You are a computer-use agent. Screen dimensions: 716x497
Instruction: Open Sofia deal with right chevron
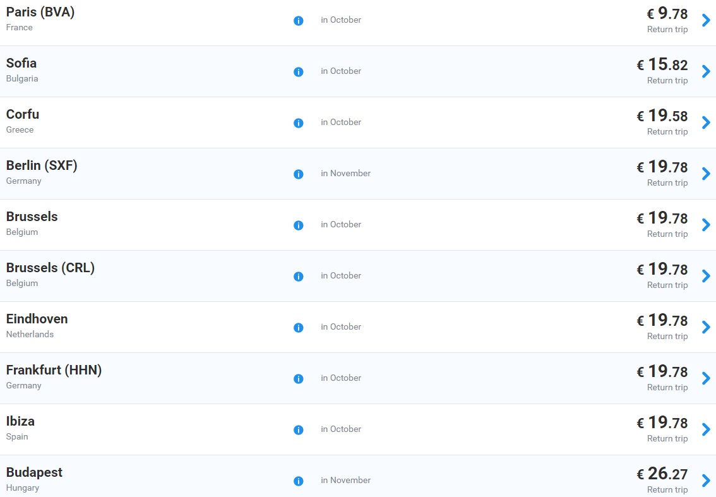tap(706, 72)
